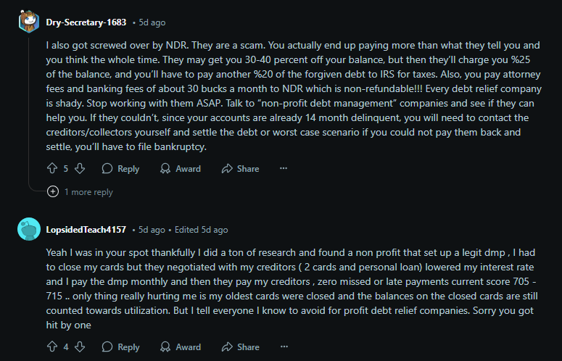Collapse the thread line under Dry-Secretary-1683's avatar

(x=28, y=109)
